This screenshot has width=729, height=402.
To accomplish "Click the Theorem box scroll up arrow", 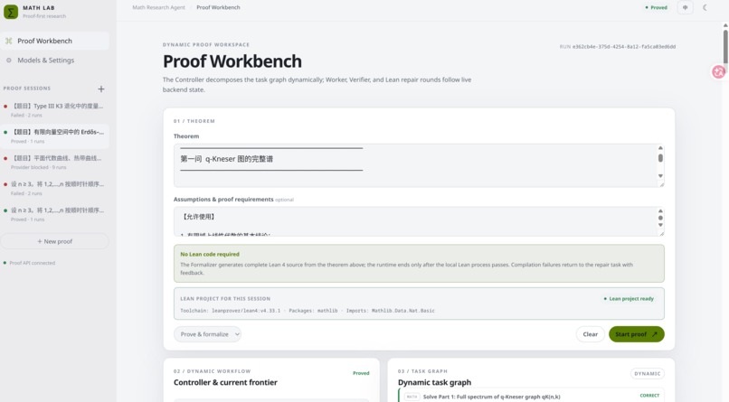I will coord(660,147).
